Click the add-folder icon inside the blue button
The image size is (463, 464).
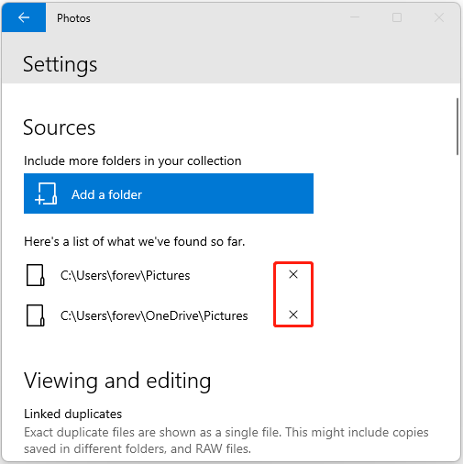(x=46, y=193)
